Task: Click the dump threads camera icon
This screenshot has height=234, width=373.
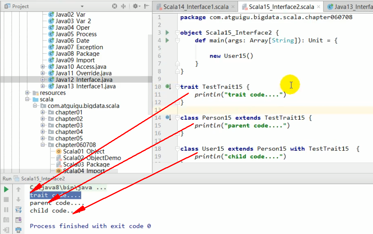Action: click(x=6, y=220)
